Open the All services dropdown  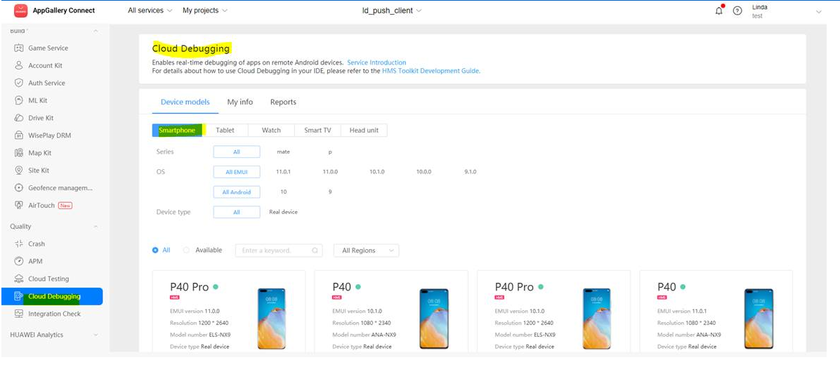pyautogui.click(x=150, y=10)
